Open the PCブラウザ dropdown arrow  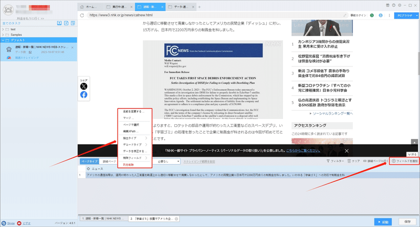click(417, 16)
